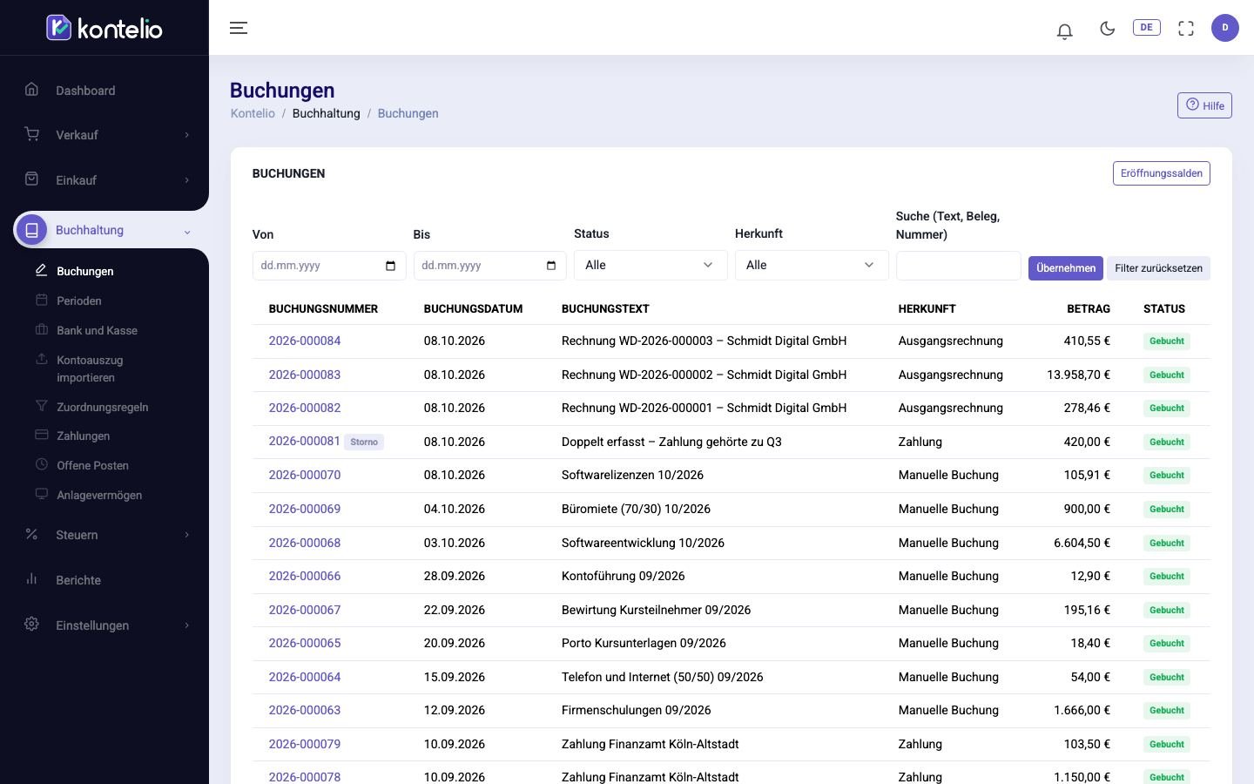The image size is (1254, 784).
Task: Enter fullscreen mode icon
Action: (1186, 28)
